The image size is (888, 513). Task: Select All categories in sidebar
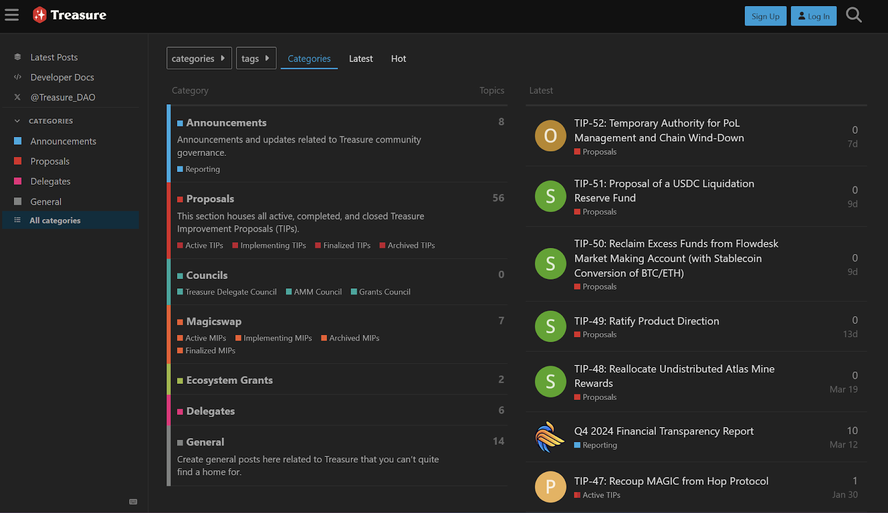click(x=70, y=220)
